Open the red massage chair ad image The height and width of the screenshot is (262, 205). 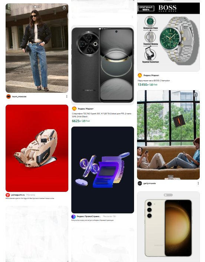(37, 148)
